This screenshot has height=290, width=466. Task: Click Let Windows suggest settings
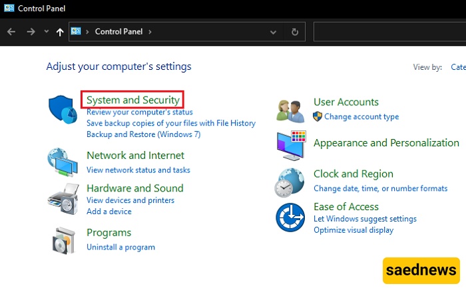(x=365, y=219)
